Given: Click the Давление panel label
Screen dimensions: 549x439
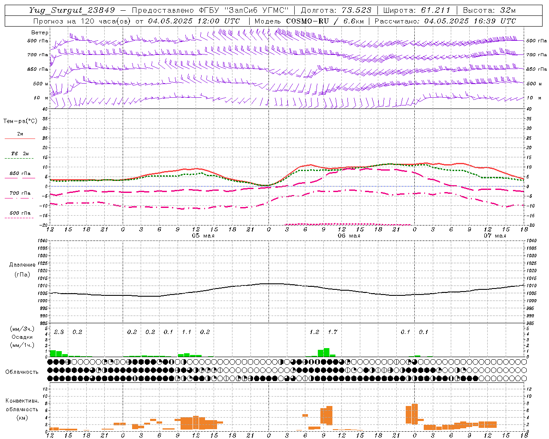Looking at the screenshot, I should [x=22, y=265].
